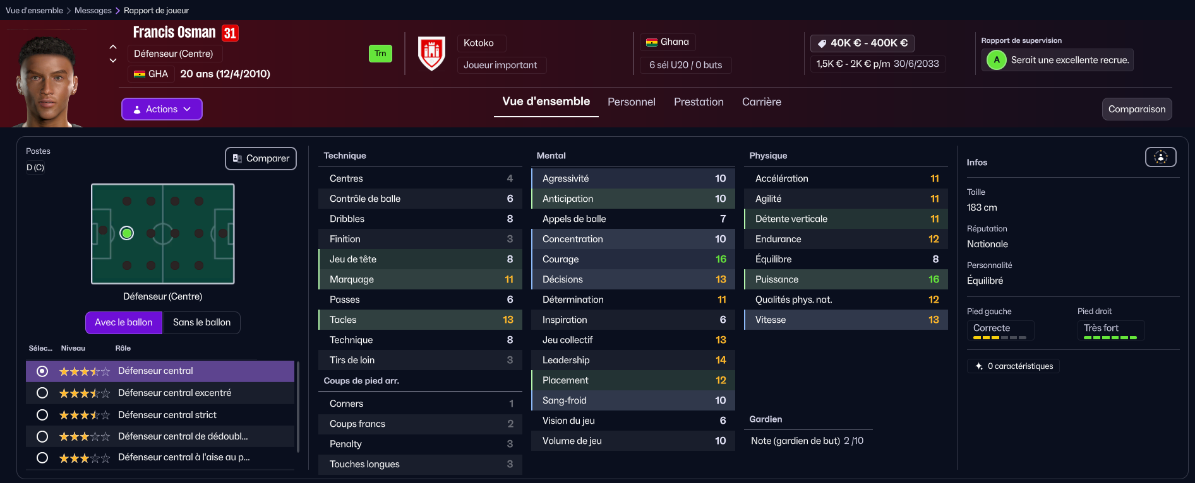Open the Actions dropdown menu
The image size is (1195, 483).
click(x=162, y=109)
